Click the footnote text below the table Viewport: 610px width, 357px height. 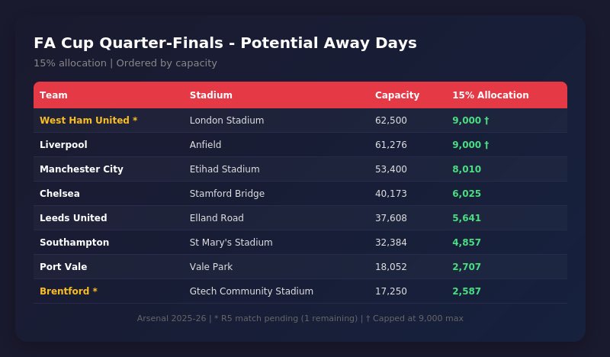[x=300, y=318]
